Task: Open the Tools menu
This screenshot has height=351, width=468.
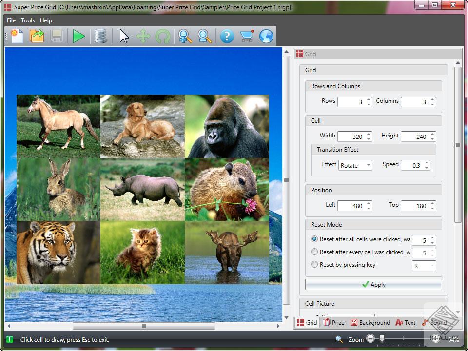Action: pyautogui.click(x=28, y=20)
